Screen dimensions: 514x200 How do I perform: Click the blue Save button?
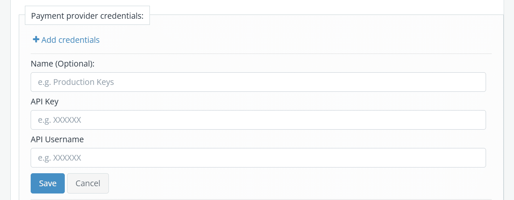coord(48,183)
